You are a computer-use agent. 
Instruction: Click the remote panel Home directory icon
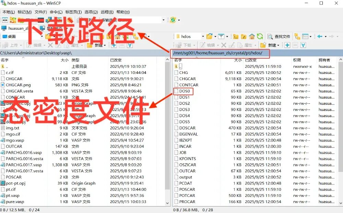click(252, 36)
